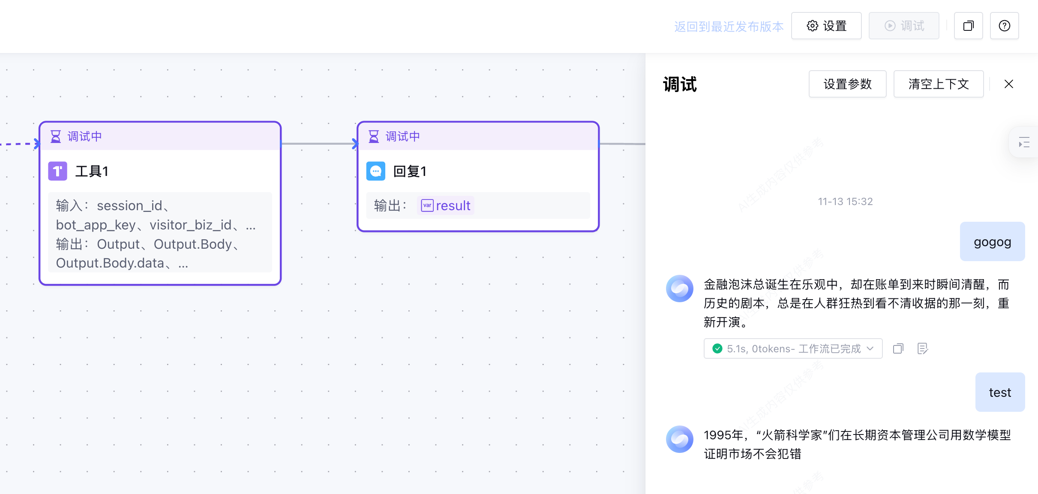The image size is (1038, 494).
Task: Click the gogog user message bubble
Action: (x=992, y=242)
